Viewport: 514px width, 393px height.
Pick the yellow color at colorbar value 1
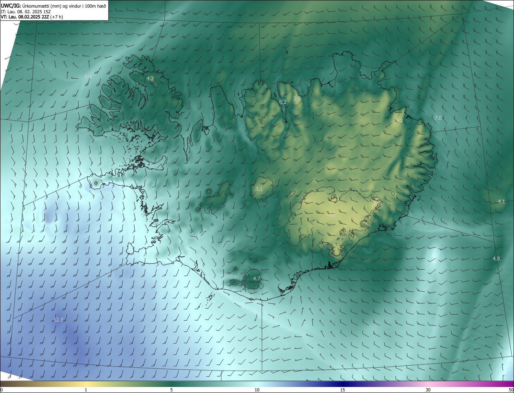86,384
